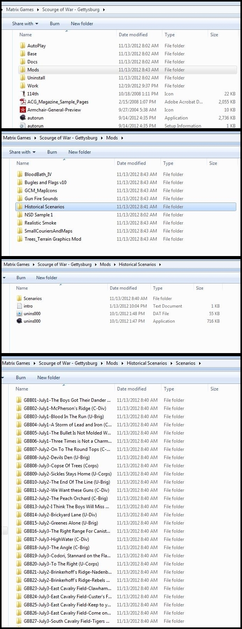Select the 114th icon file
Viewport: 242px width, 629px height.
pyautogui.click(x=23, y=94)
